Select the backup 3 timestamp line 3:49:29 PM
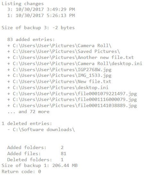This screenshot has width=144, height=175. [41, 9]
